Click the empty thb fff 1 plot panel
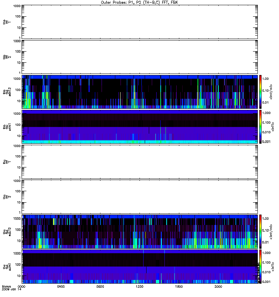This screenshot has width=279, height=297. pos(140,22)
